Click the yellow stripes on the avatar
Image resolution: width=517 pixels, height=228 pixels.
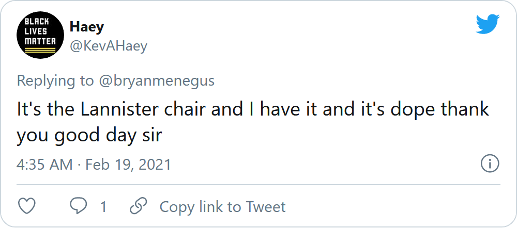(x=40, y=50)
